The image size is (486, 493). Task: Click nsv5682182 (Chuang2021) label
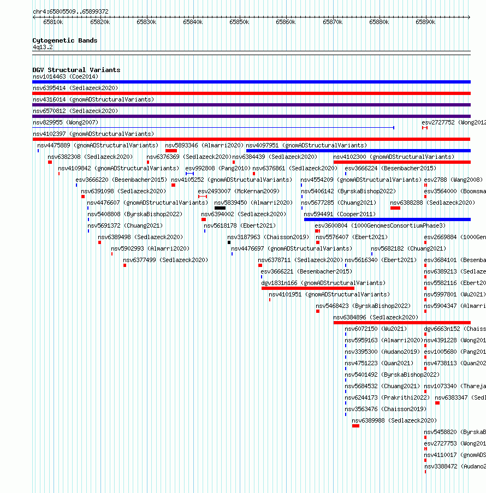coord(408,249)
